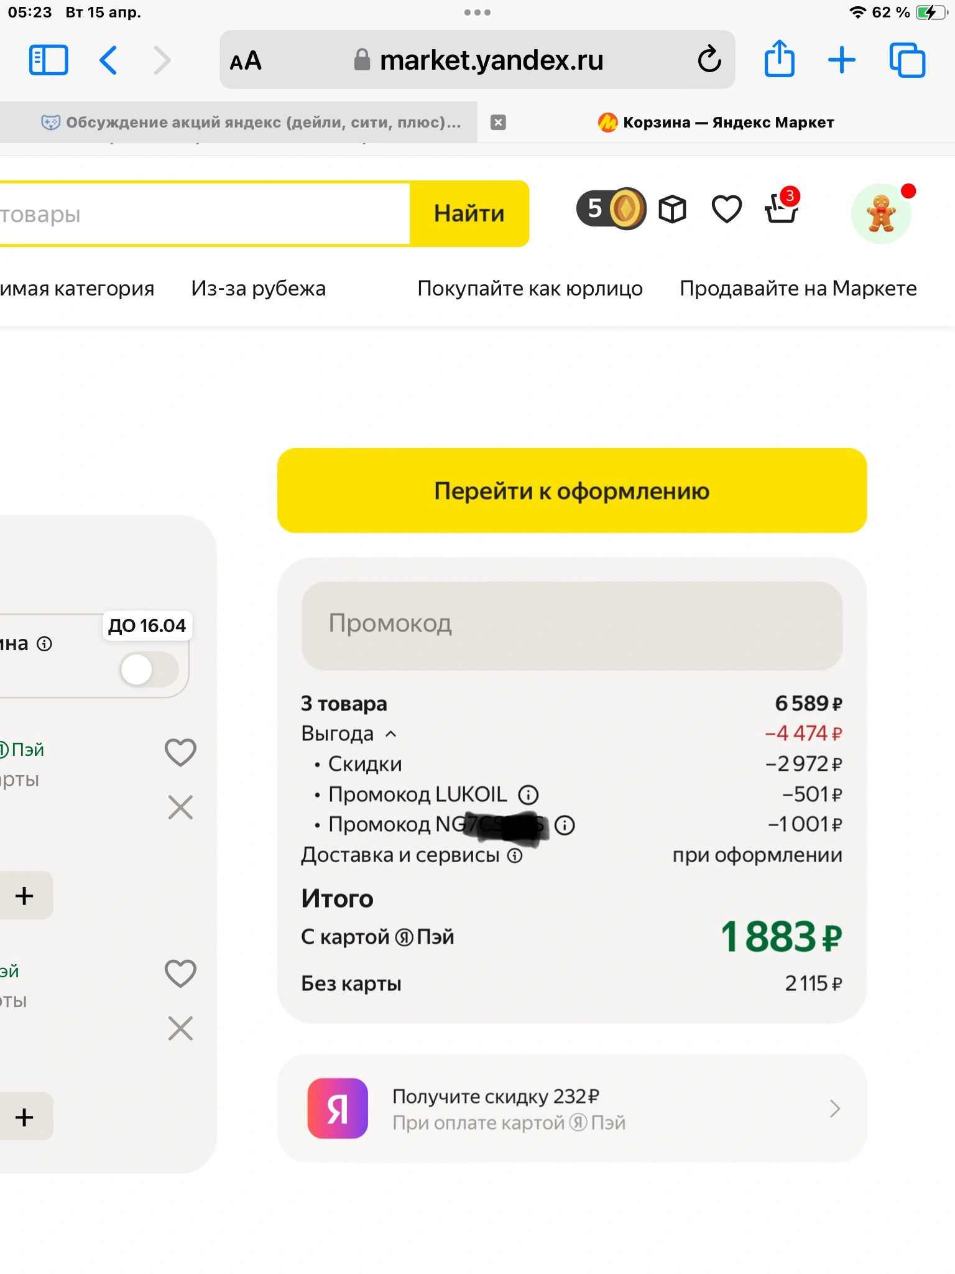Open the orders box icon
The width and height of the screenshot is (955, 1274).
point(673,209)
